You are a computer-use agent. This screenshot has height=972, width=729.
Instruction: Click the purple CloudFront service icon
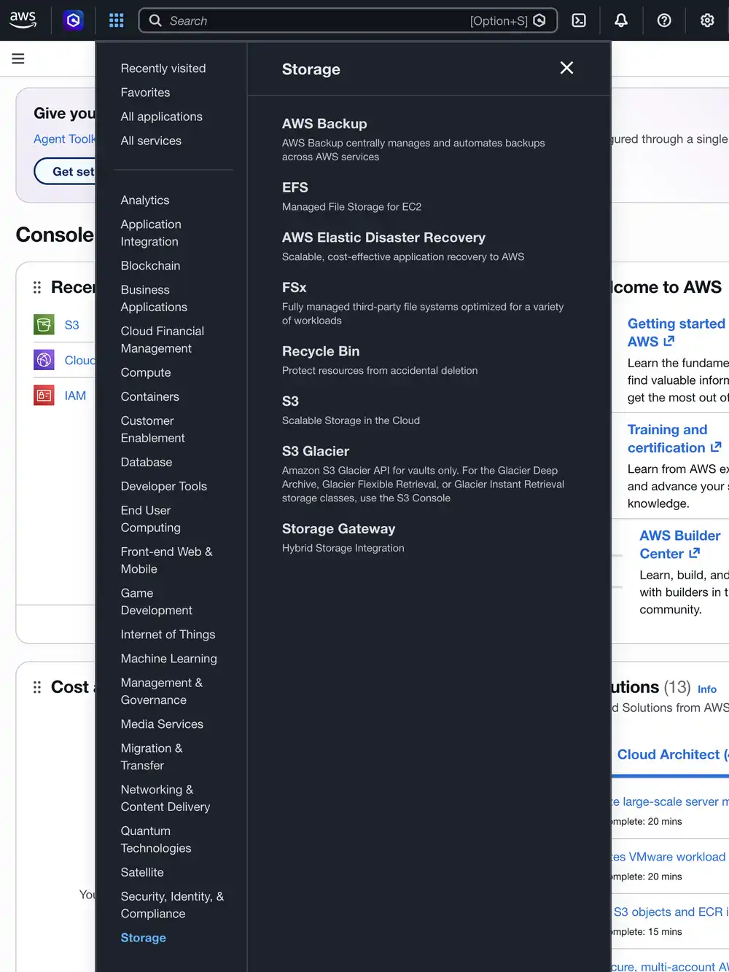pos(44,359)
